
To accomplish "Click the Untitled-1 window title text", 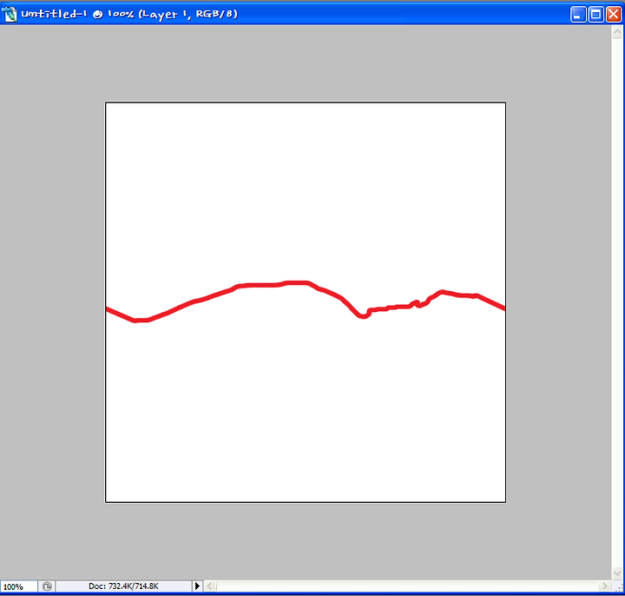I will 129,15.
